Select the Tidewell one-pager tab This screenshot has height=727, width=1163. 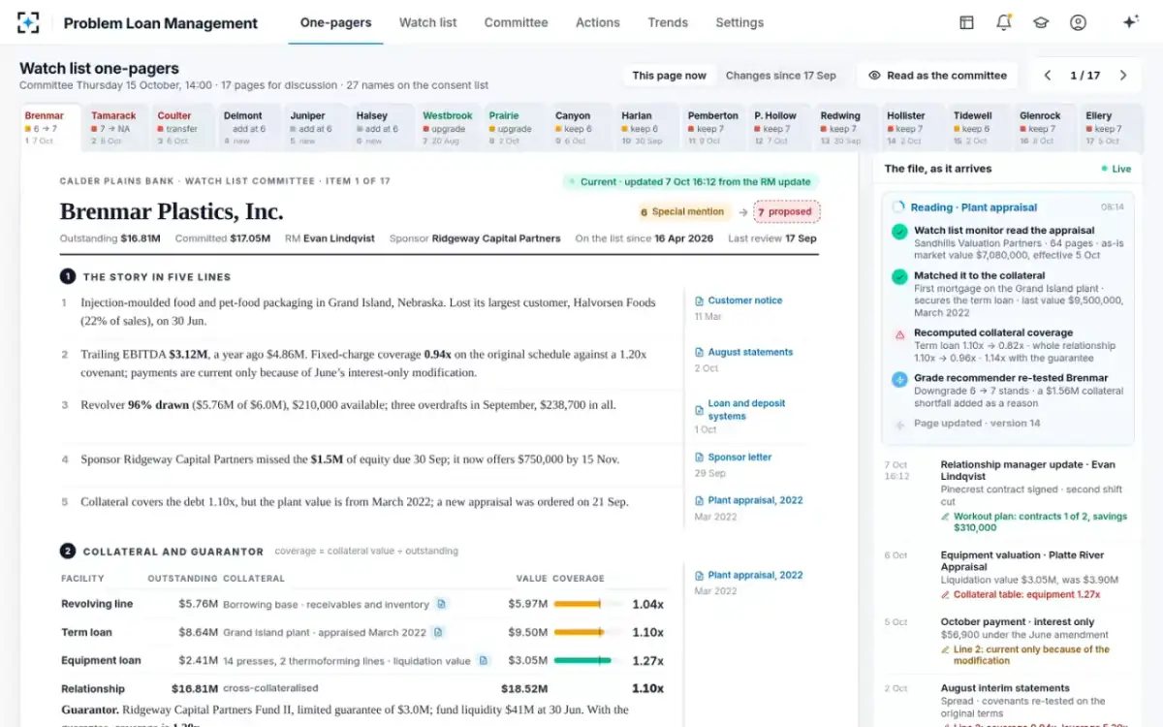pos(979,128)
